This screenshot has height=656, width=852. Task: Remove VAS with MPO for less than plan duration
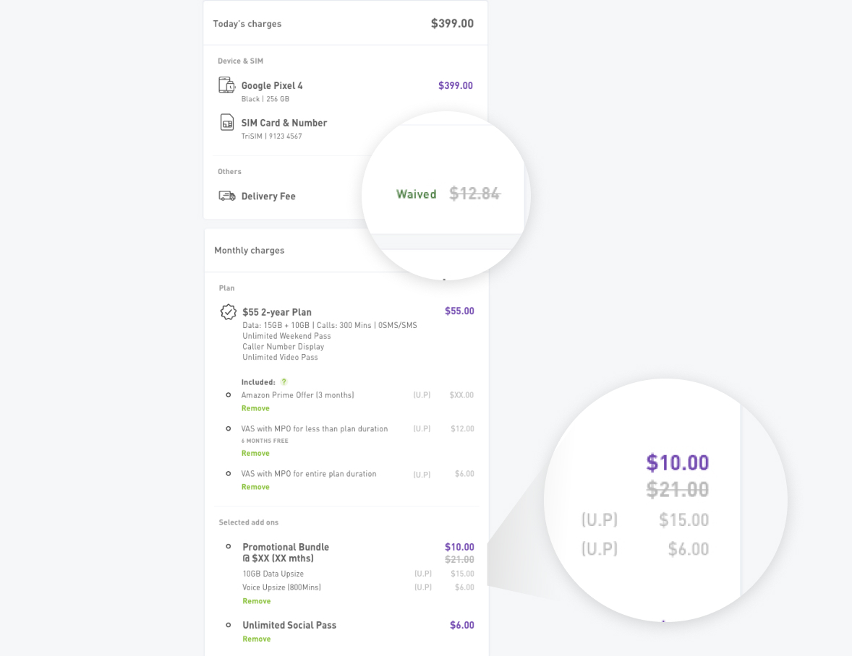coord(255,452)
